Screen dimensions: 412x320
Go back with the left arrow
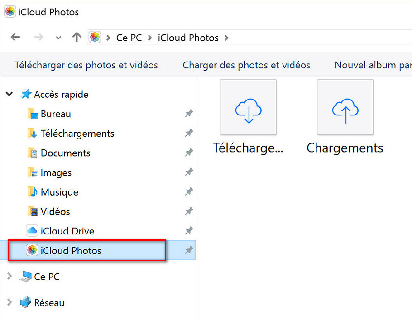tap(15, 38)
